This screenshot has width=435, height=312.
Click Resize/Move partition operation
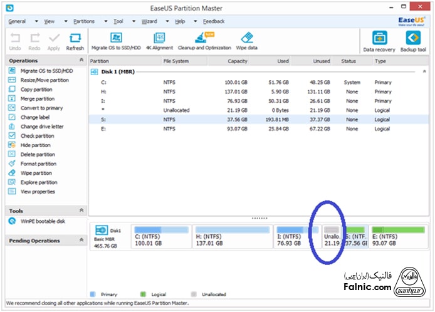point(45,80)
